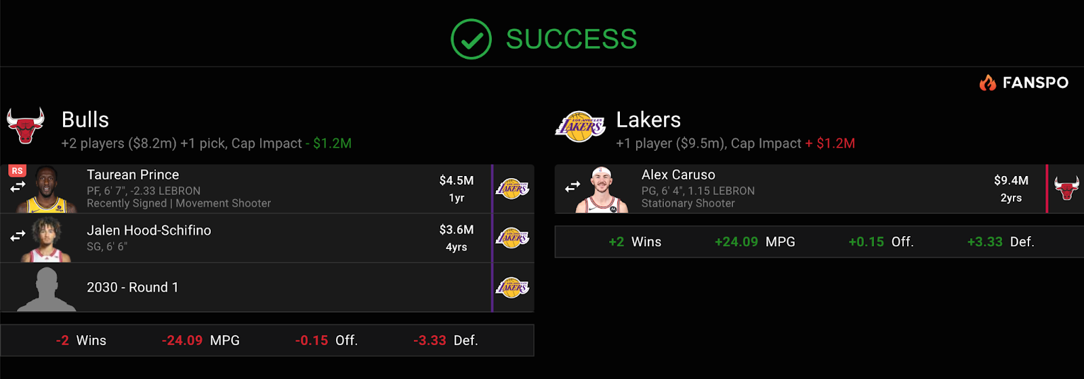Click swap arrows beside Alex Caruso
This screenshot has width=1084, height=379.
(x=572, y=187)
